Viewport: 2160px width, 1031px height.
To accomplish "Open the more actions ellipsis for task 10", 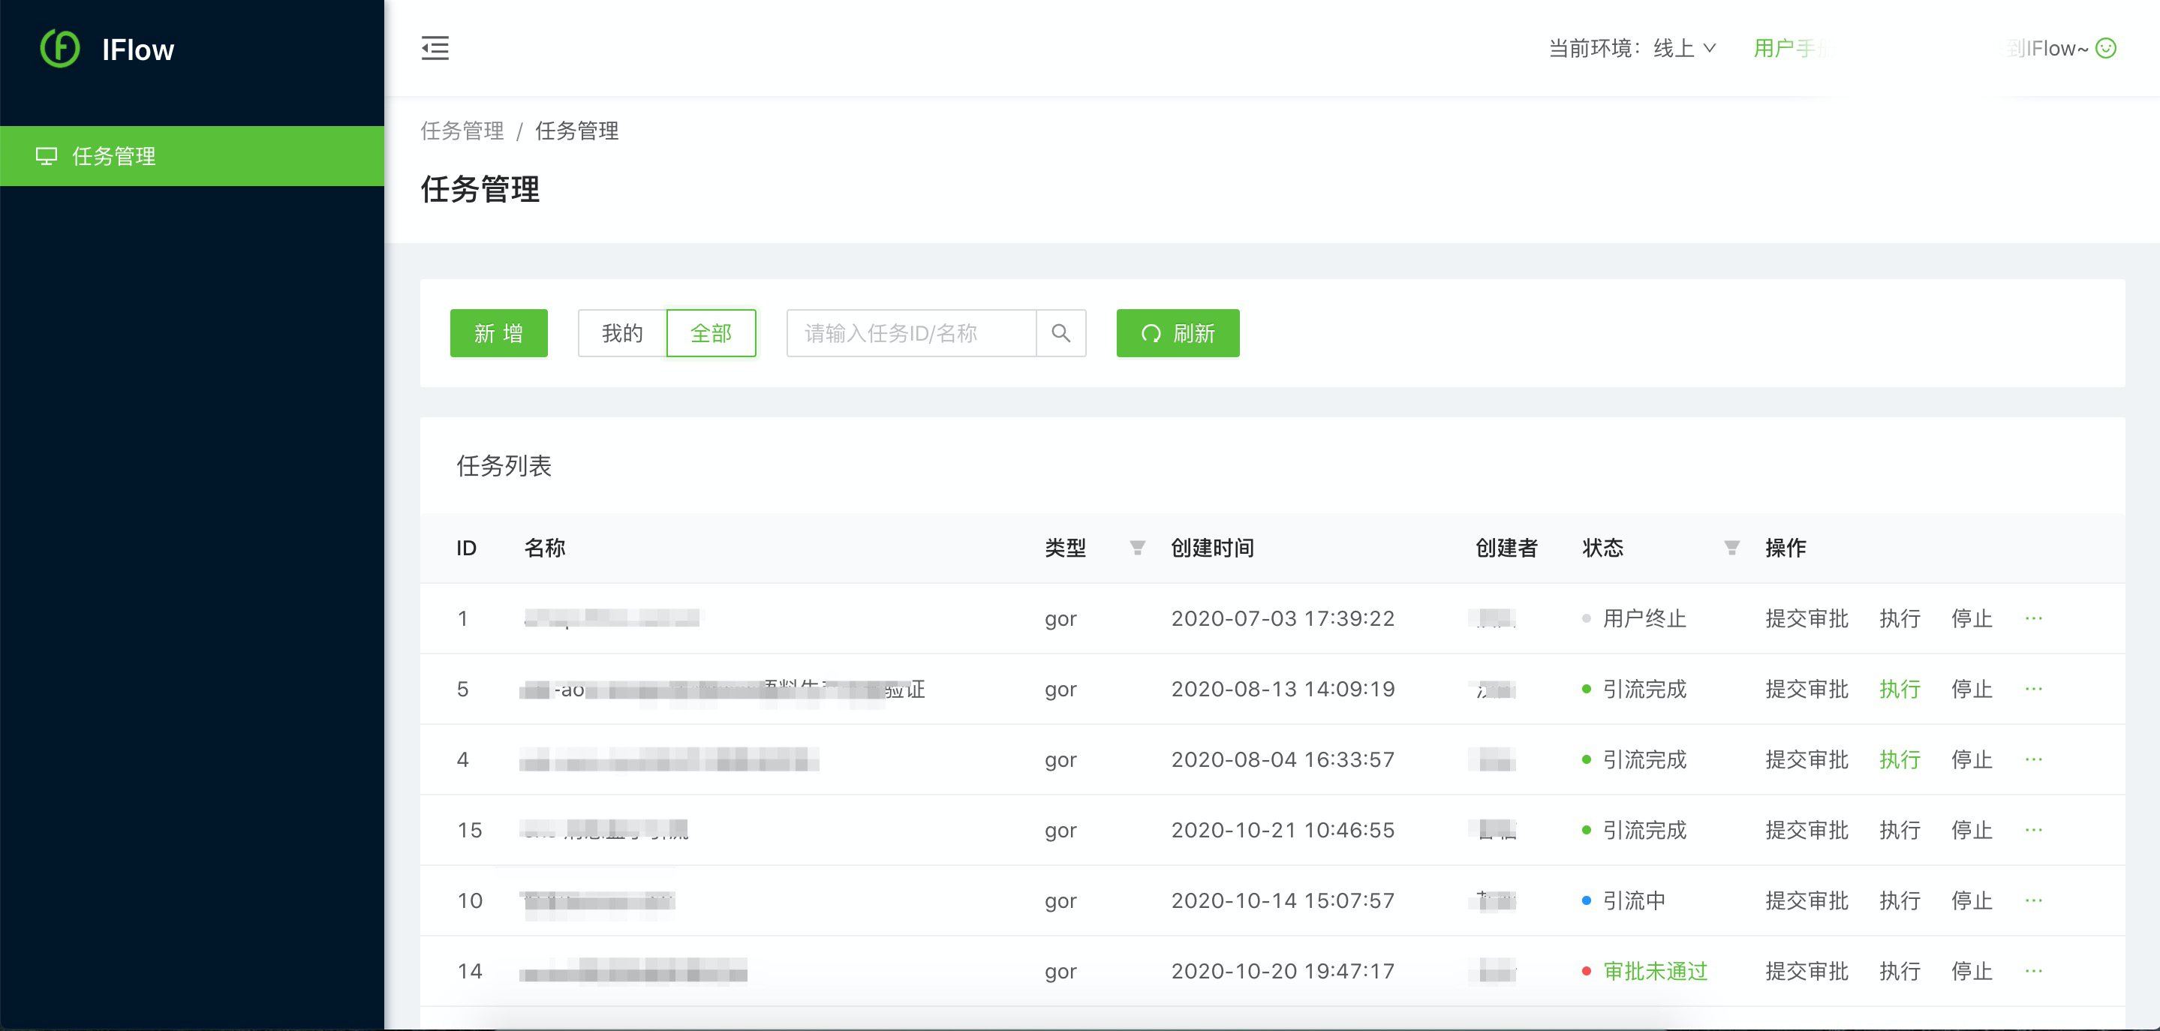I will 2033,900.
